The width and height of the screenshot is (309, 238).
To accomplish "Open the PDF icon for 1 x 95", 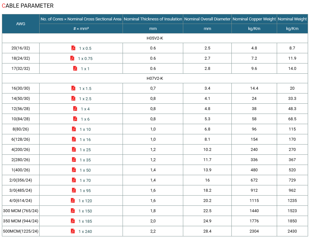I will click(x=74, y=190).
